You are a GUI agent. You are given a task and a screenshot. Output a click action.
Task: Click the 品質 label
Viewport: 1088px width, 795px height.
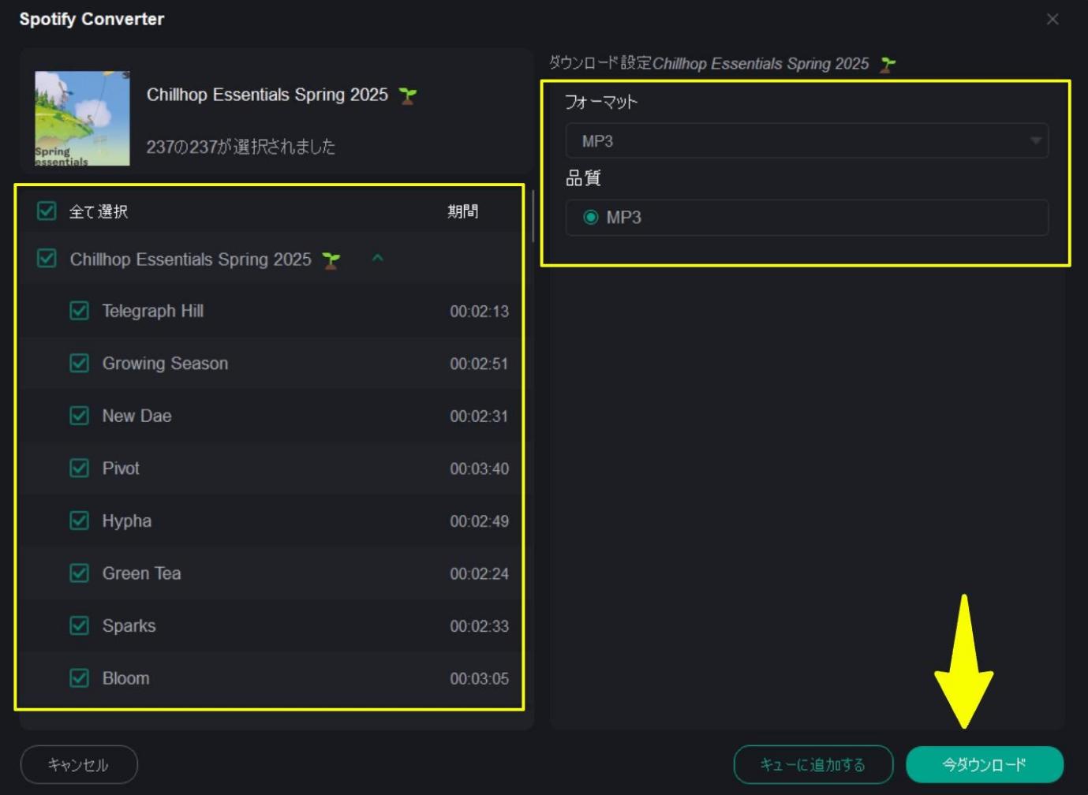click(x=583, y=178)
